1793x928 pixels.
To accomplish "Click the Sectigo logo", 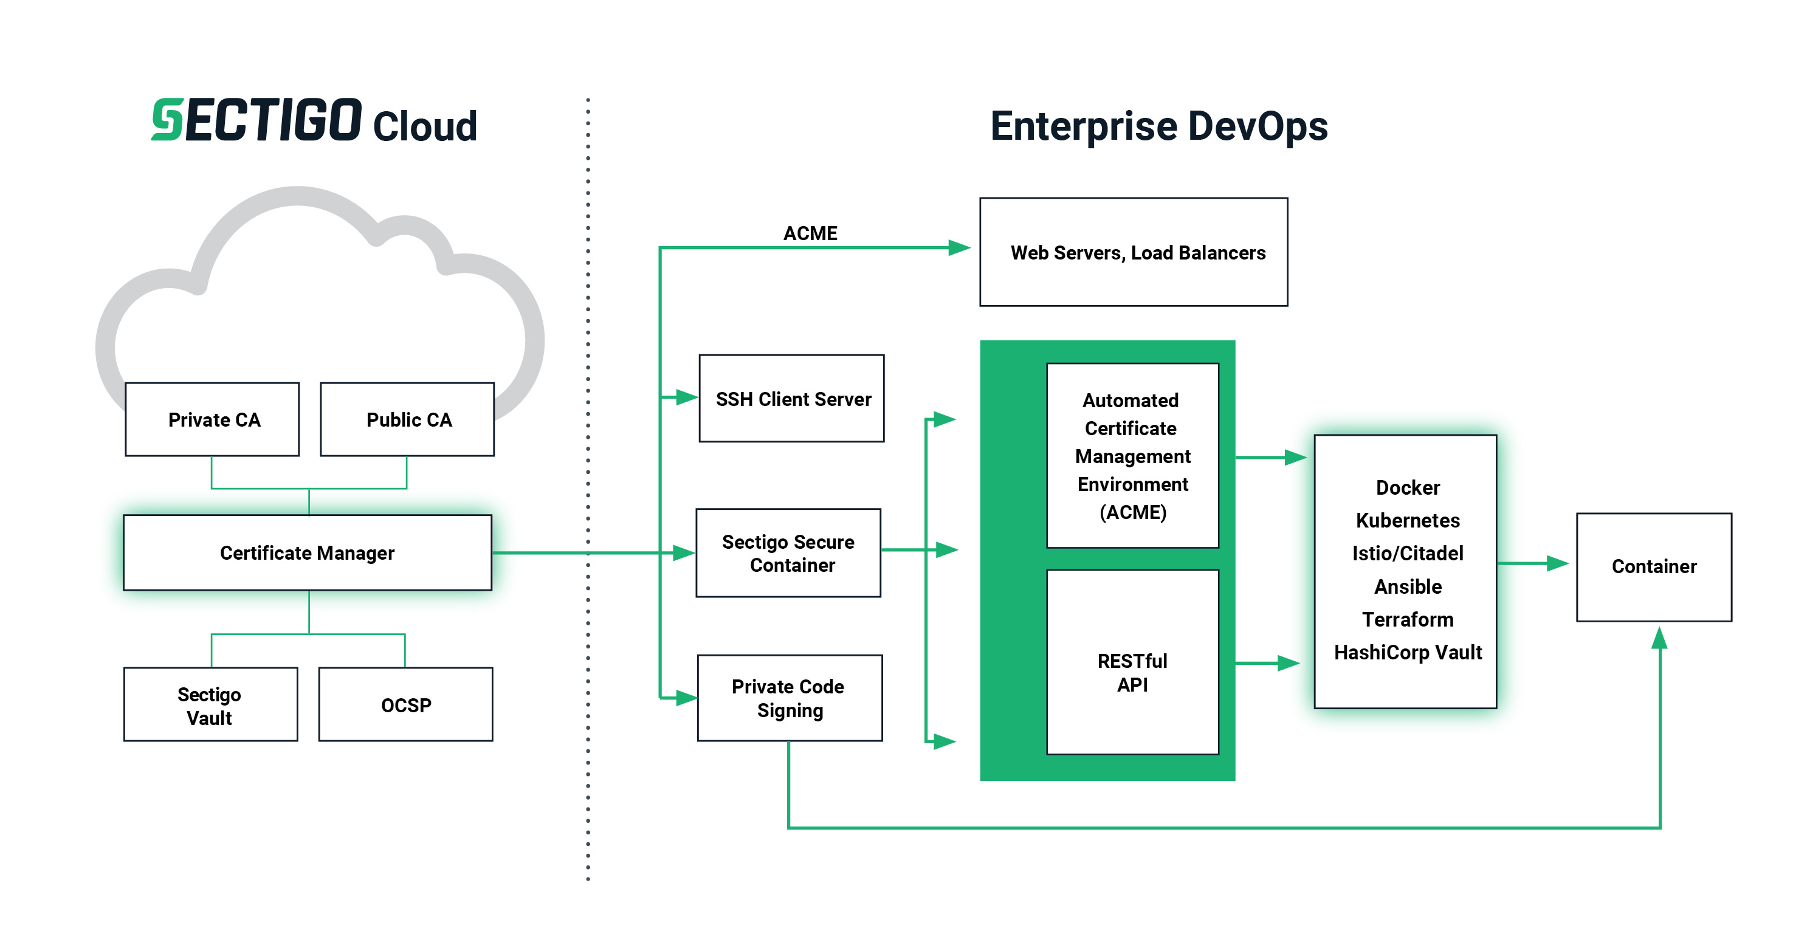I will coord(256,120).
